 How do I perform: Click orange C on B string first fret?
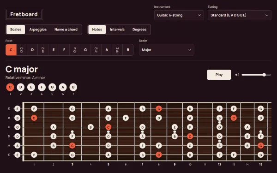tap(34, 118)
